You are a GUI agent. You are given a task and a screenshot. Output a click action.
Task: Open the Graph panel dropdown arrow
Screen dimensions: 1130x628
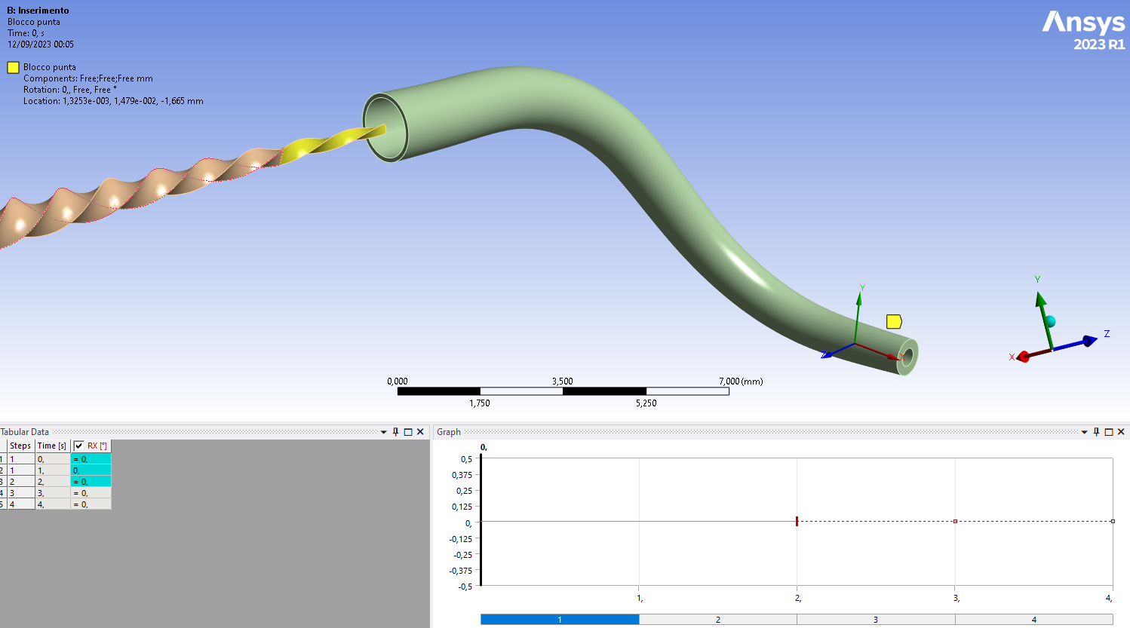1085,432
